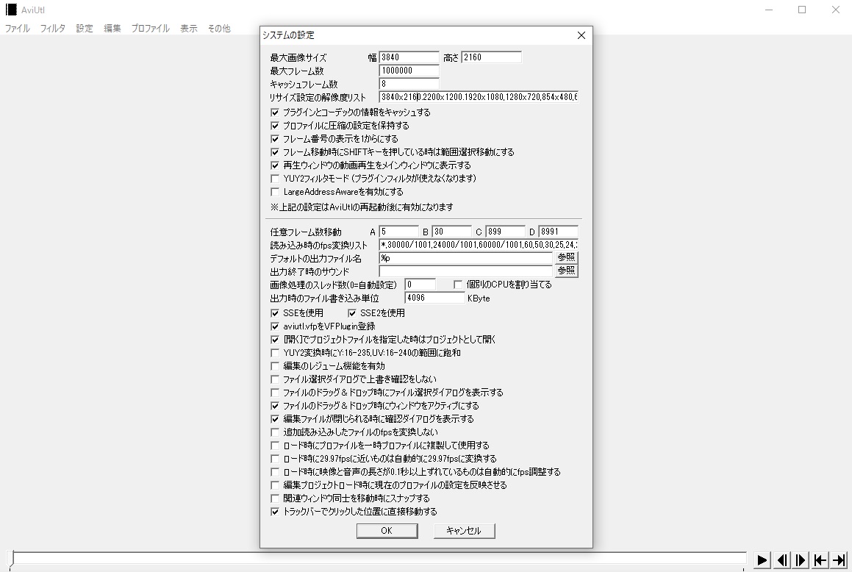Click the 任意フレーム数移動 A field
Image resolution: width=852 pixels, height=572 pixels.
[x=399, y=232]
